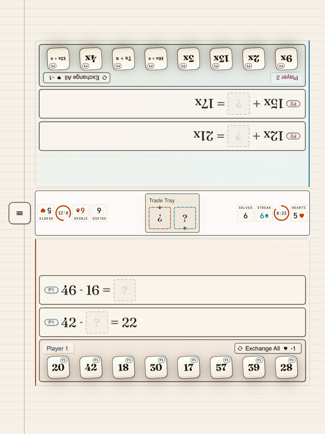Screen dimensions: 325x434
Task: Open the hamburger menu button
Action: [20, 213]
